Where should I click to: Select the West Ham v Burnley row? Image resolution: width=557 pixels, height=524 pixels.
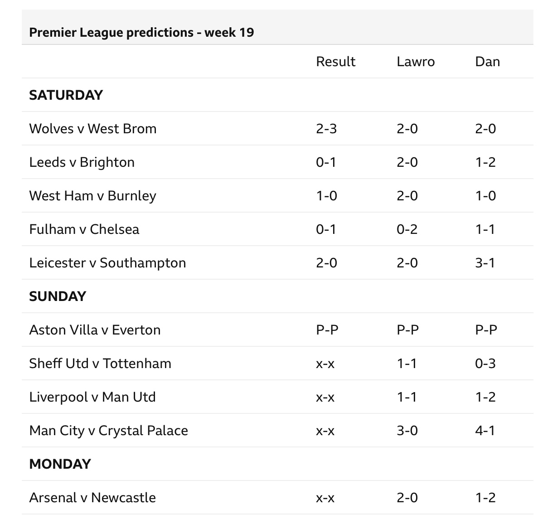(x=277, y=196)
